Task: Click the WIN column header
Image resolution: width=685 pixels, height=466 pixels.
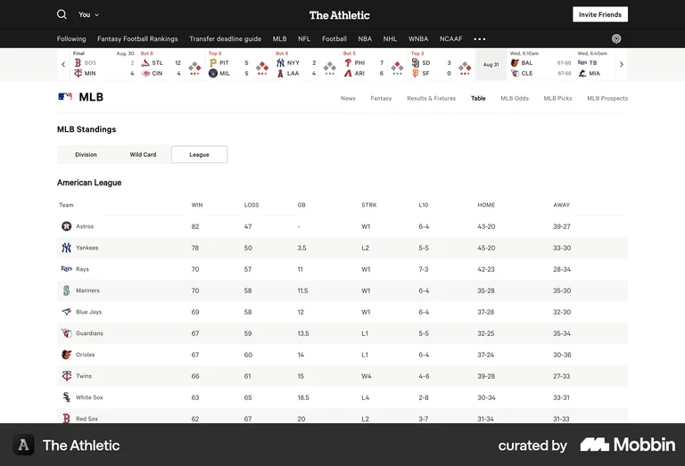Action: pos(197,205)
